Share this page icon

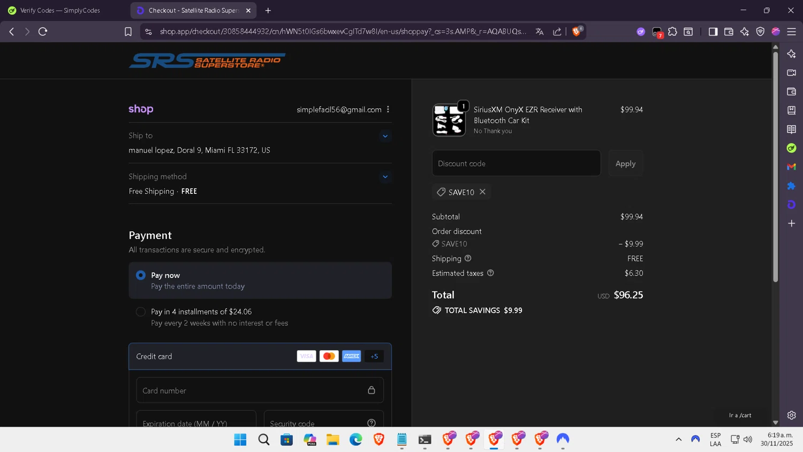click(x=557, y=32)
